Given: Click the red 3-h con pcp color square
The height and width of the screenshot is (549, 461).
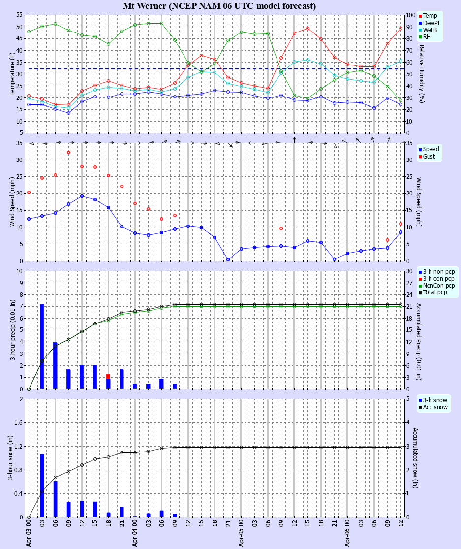Looking at the screenshot, I should (419, 279).
